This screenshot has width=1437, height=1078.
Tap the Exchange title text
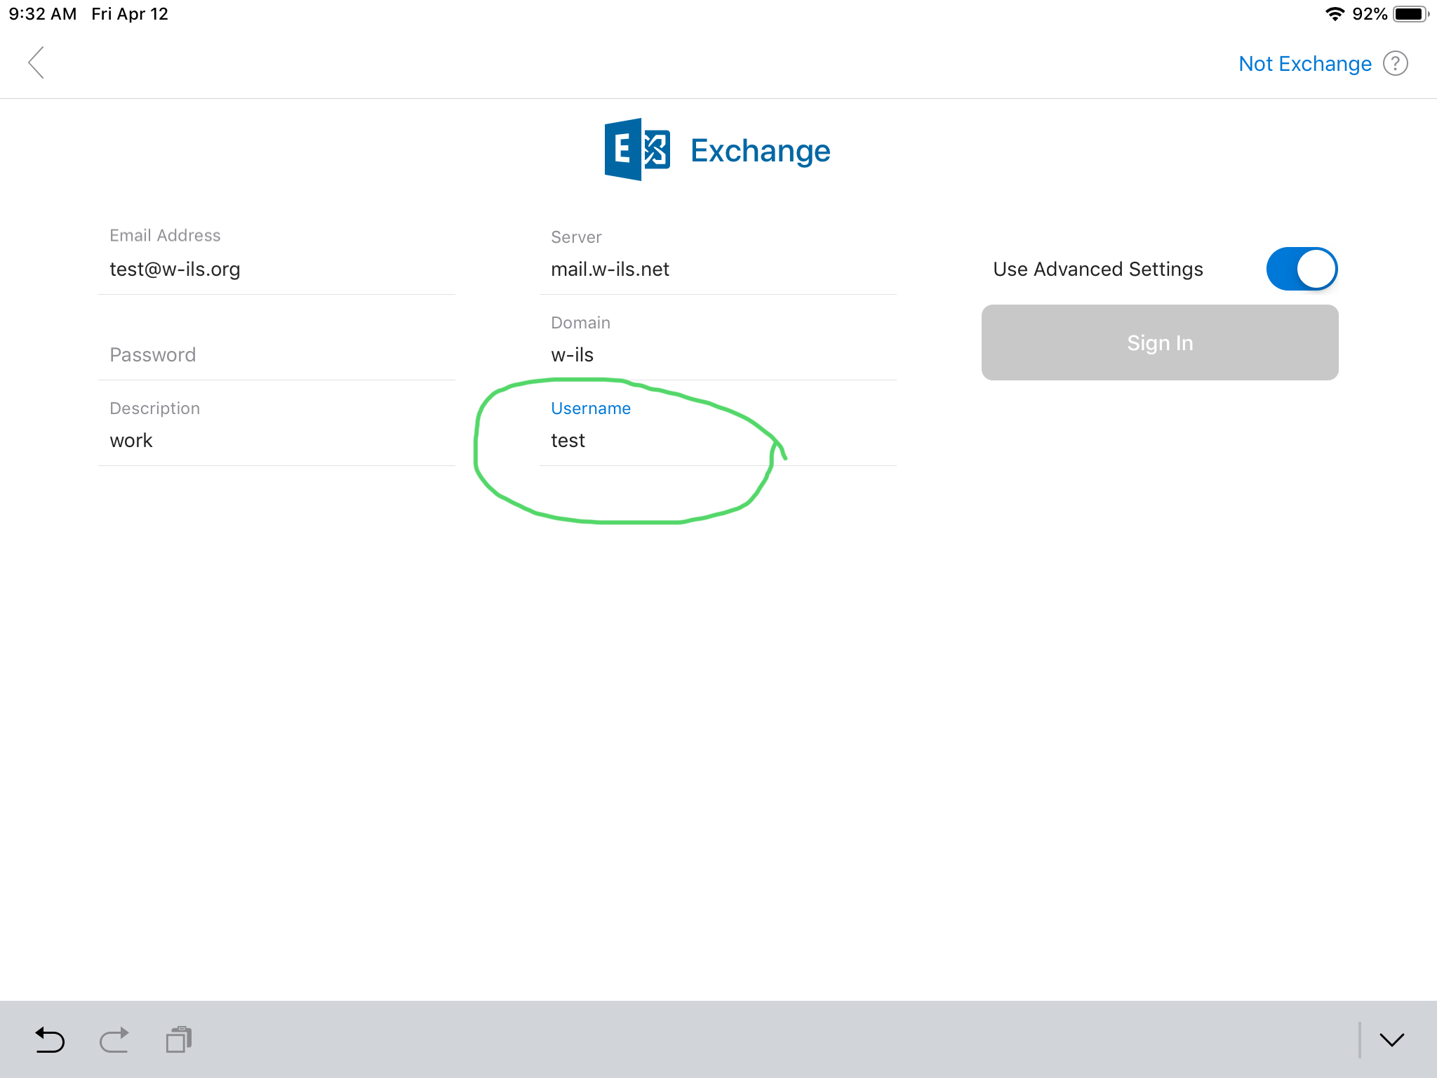pos(760,151)
